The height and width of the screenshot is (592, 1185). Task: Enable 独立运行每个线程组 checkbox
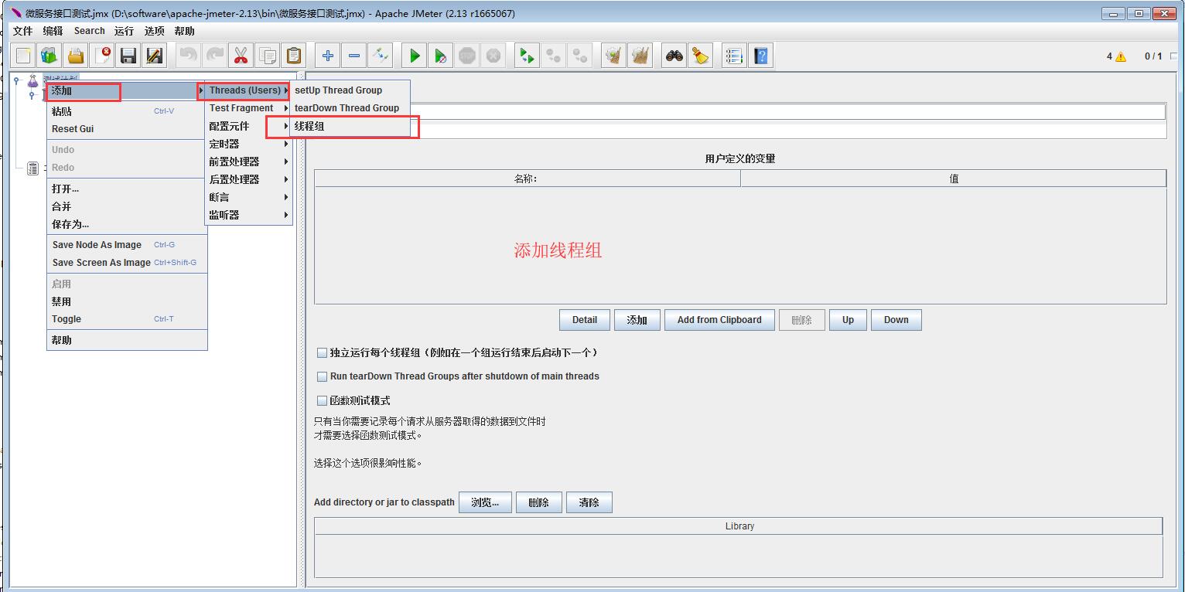[323, 352]
